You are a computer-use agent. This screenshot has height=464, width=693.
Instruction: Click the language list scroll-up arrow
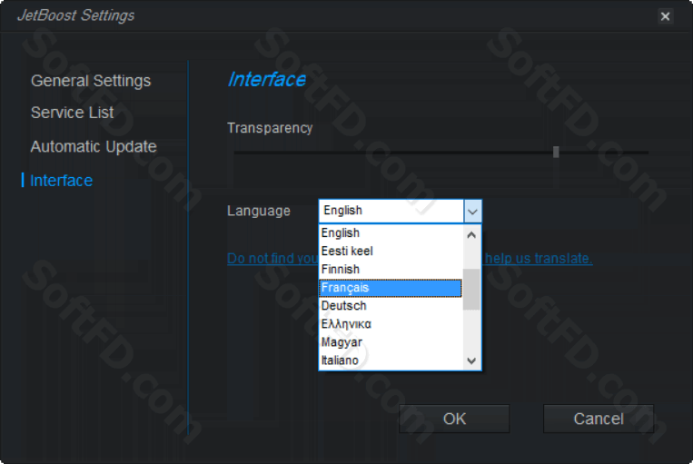coord(471,234)
